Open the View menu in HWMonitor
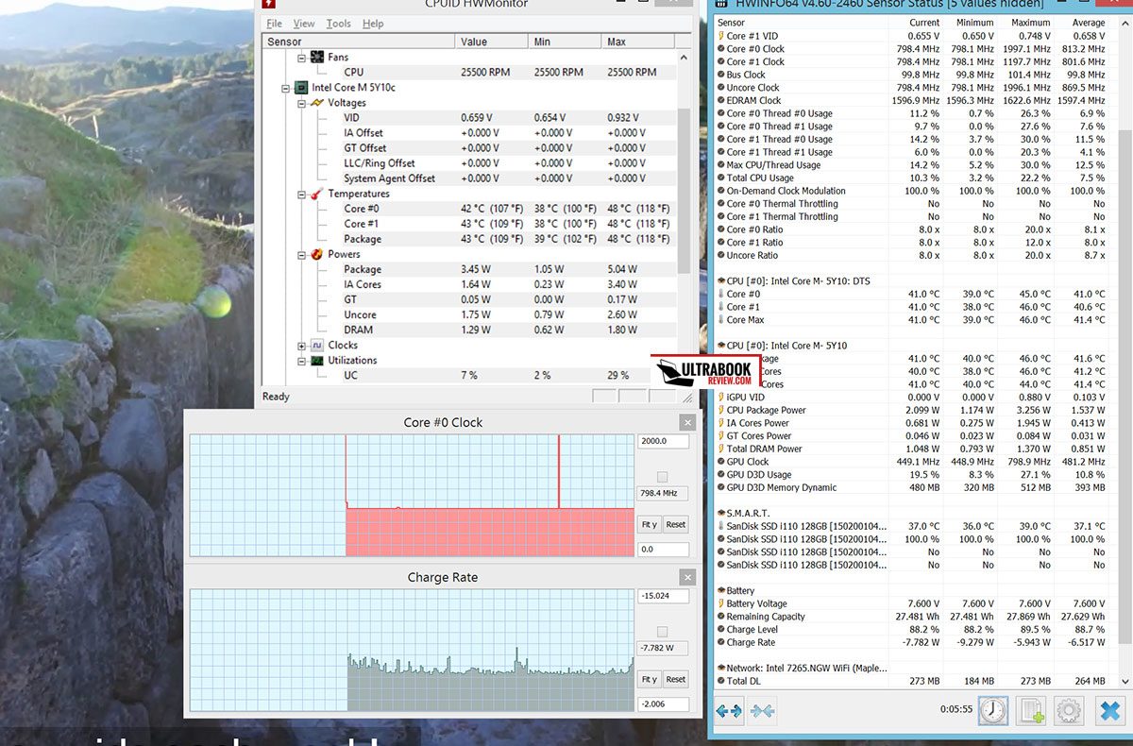This screenshot has height=746, width=1133. pos(304,24)
